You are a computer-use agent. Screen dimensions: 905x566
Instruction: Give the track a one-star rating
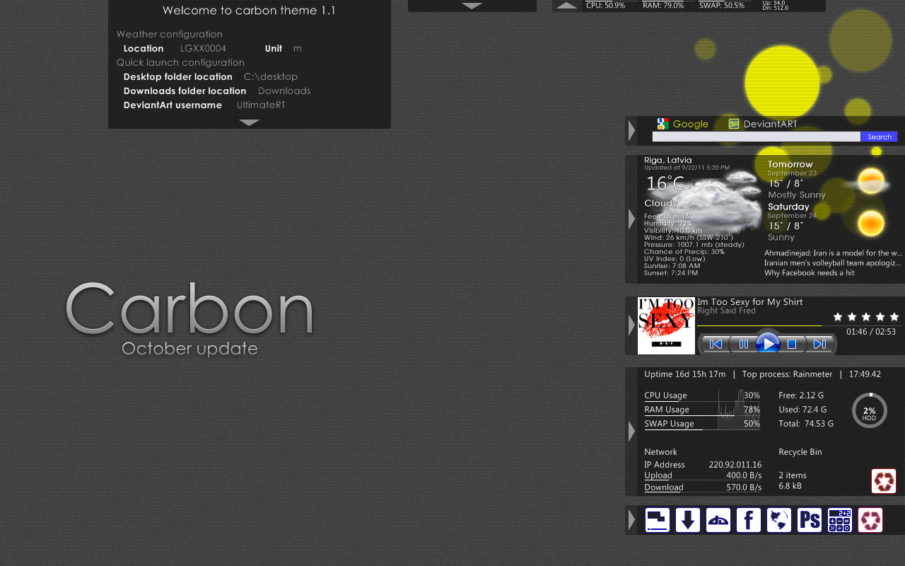[x=837, y=317]
